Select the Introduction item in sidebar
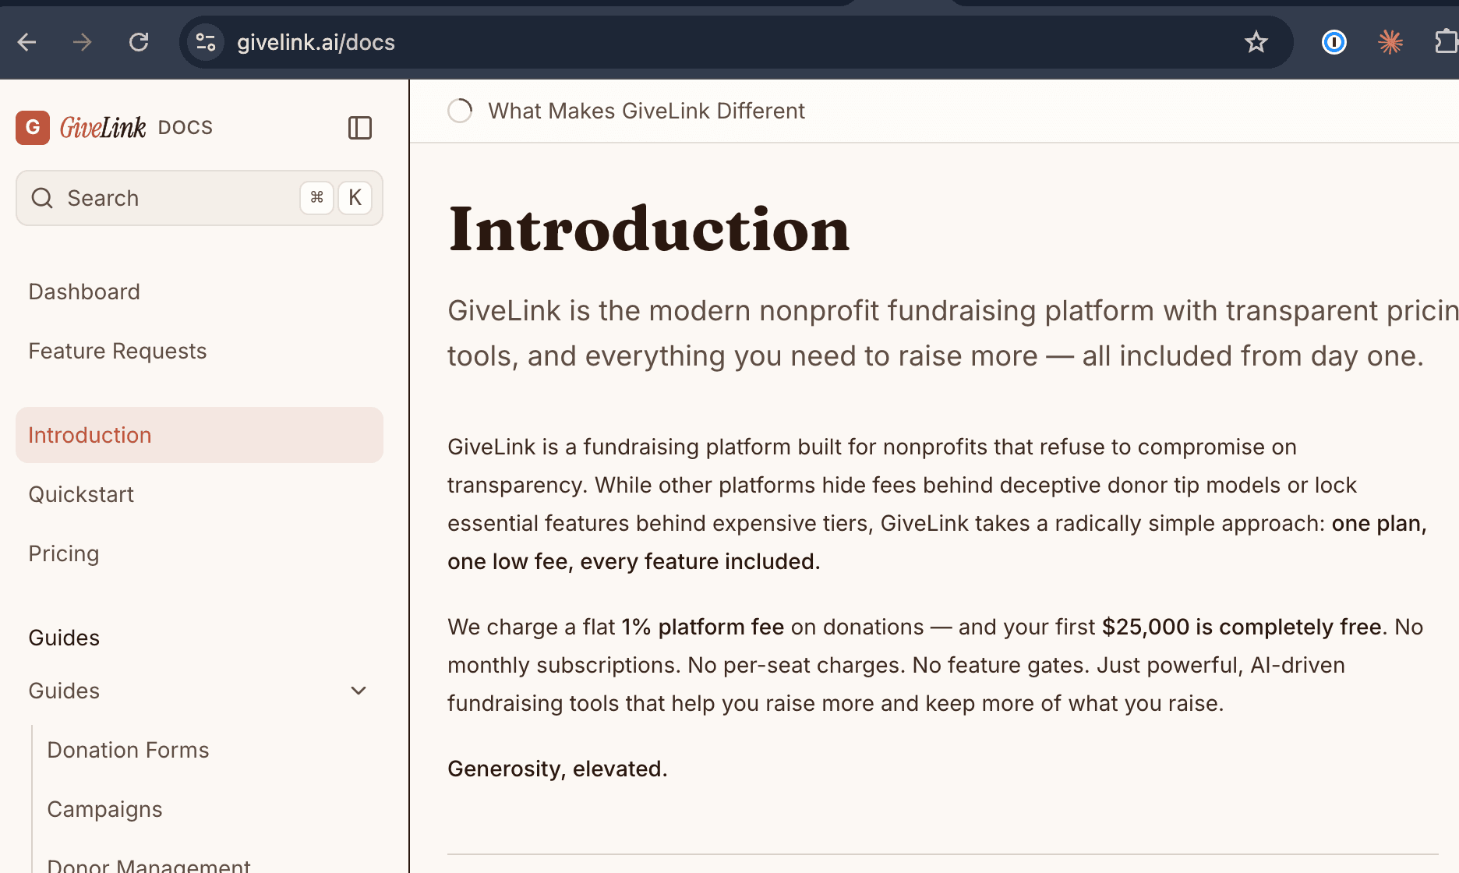 [90, 435]
